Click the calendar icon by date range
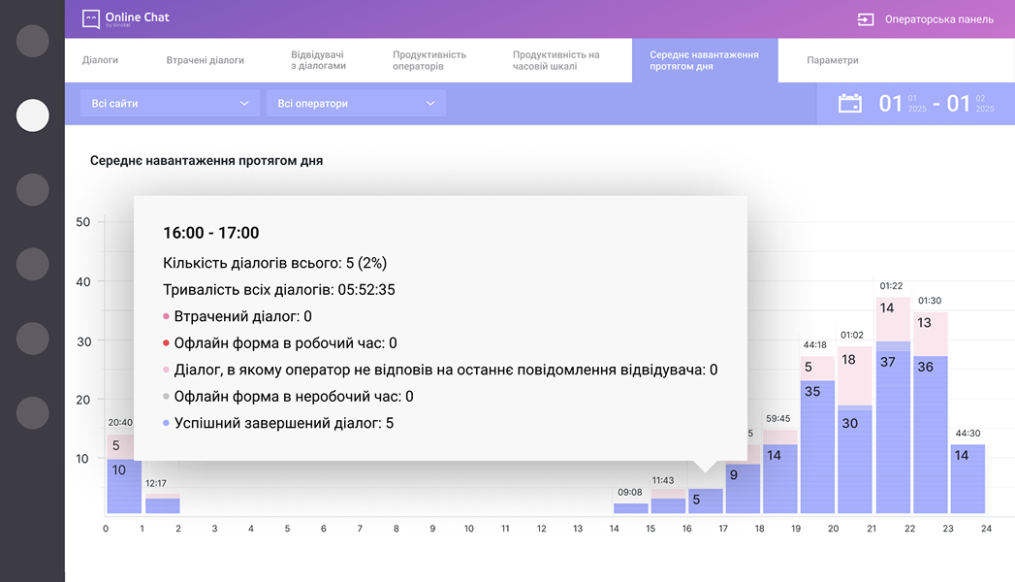The image size is (1015, 582). click(x=849, y=104)
